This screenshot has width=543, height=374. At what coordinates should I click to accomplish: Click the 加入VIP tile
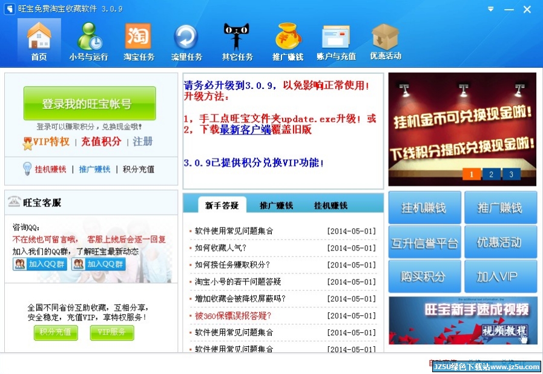501,277
